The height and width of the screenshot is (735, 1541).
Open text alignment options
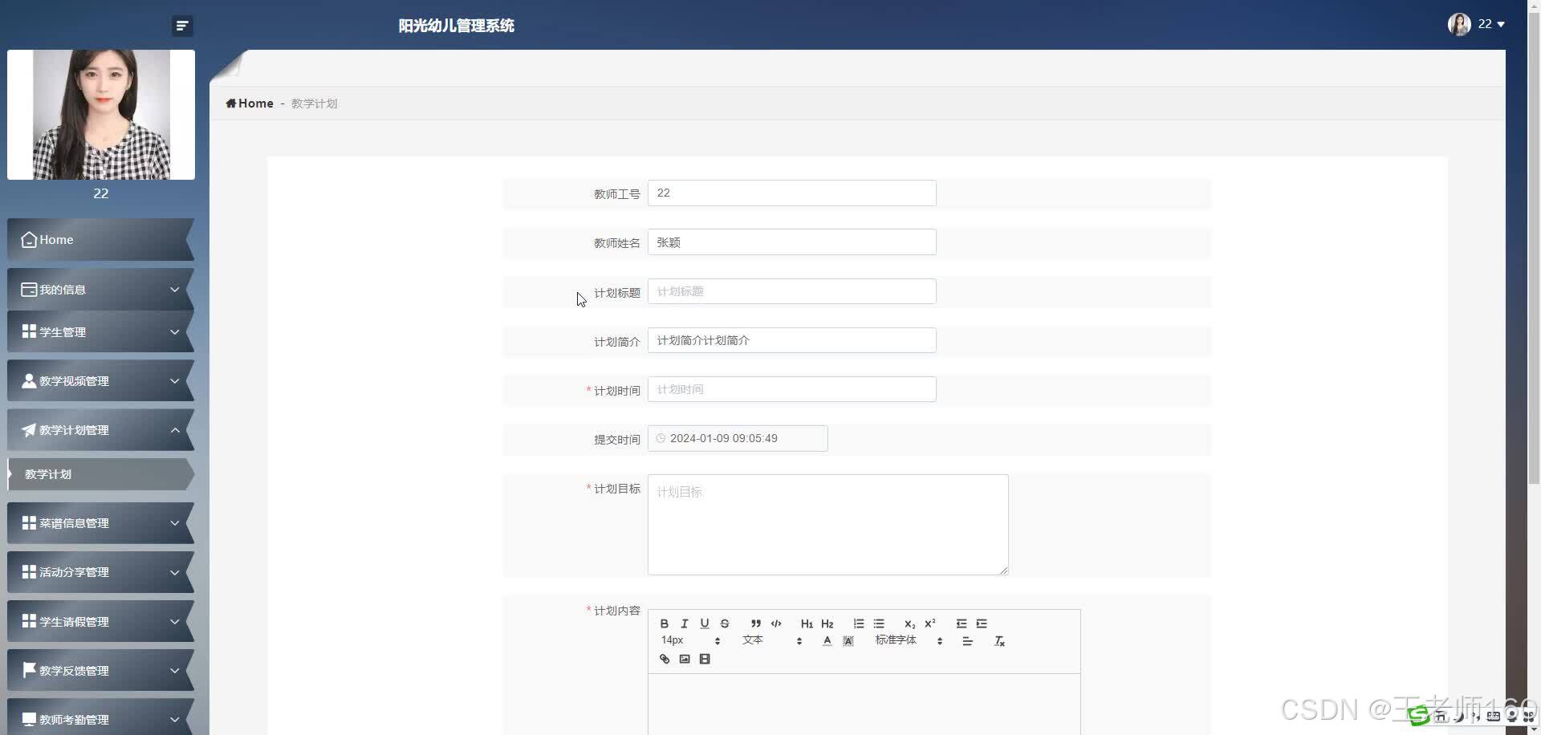(x=968, y=641)
